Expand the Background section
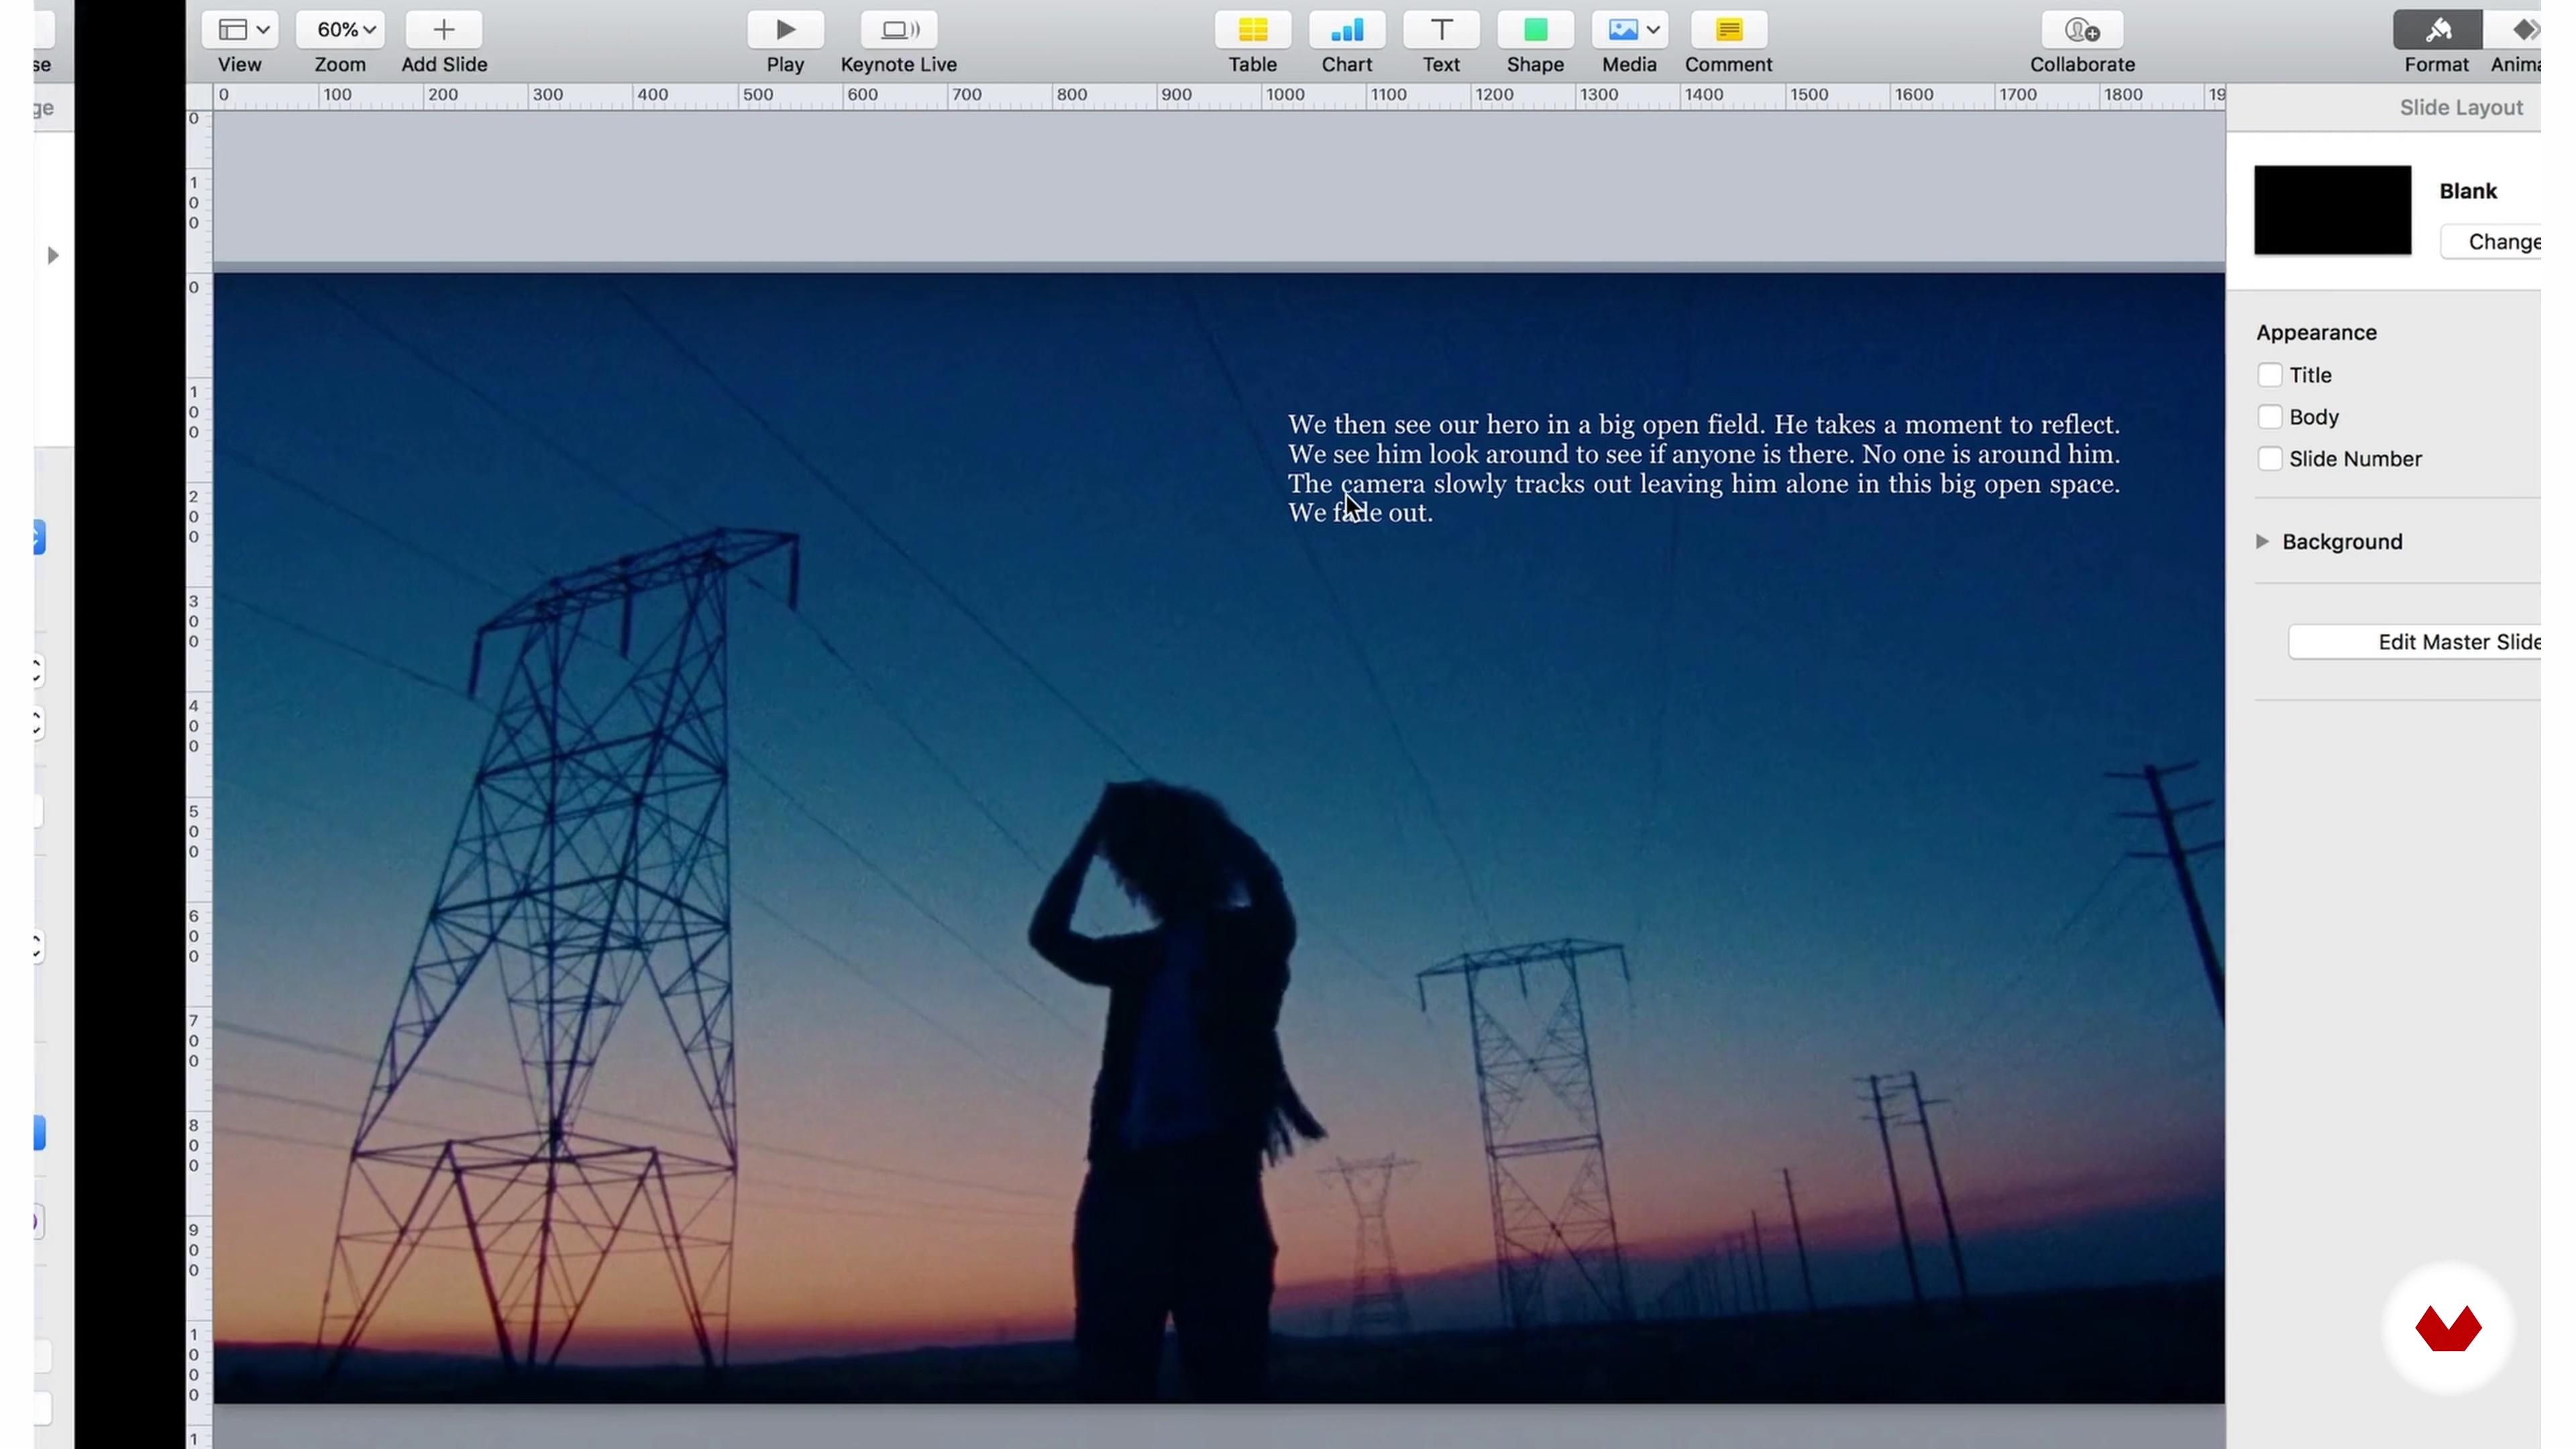The image size is (2576, 1449). coord(2262,542)
